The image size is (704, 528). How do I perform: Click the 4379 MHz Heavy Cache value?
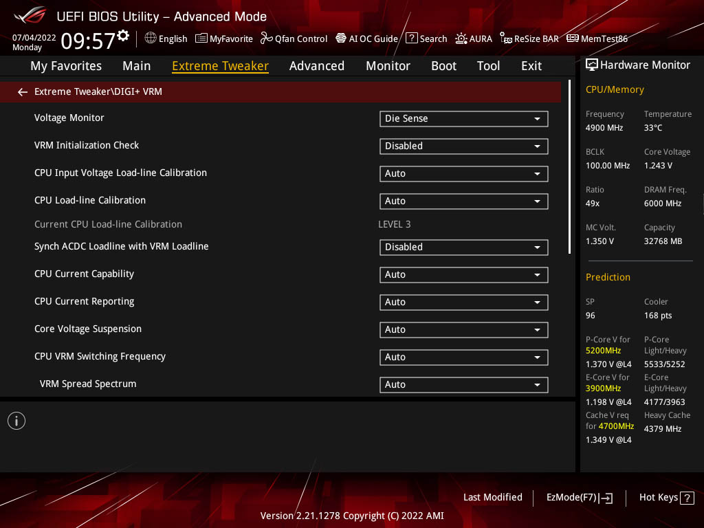663,429
